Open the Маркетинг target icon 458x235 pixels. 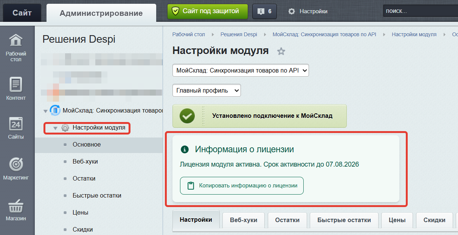16,164
